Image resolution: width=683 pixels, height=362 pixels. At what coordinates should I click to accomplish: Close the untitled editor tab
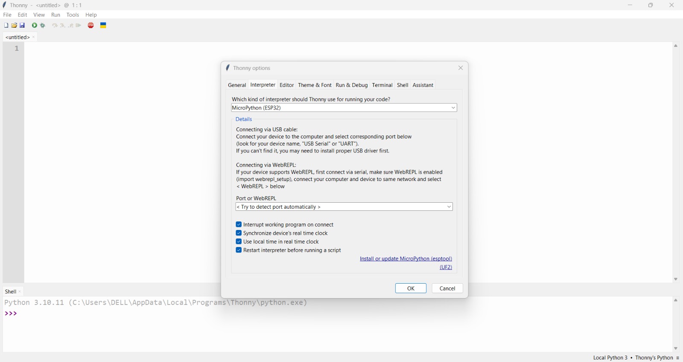point(34,37)
